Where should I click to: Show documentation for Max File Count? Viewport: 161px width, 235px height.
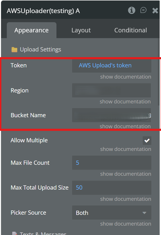tap(125, 174)
